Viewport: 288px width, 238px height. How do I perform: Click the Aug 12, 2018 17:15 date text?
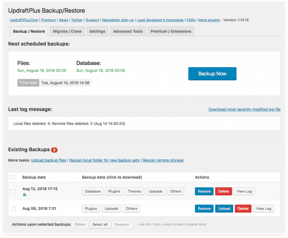(x=40, y=189)
